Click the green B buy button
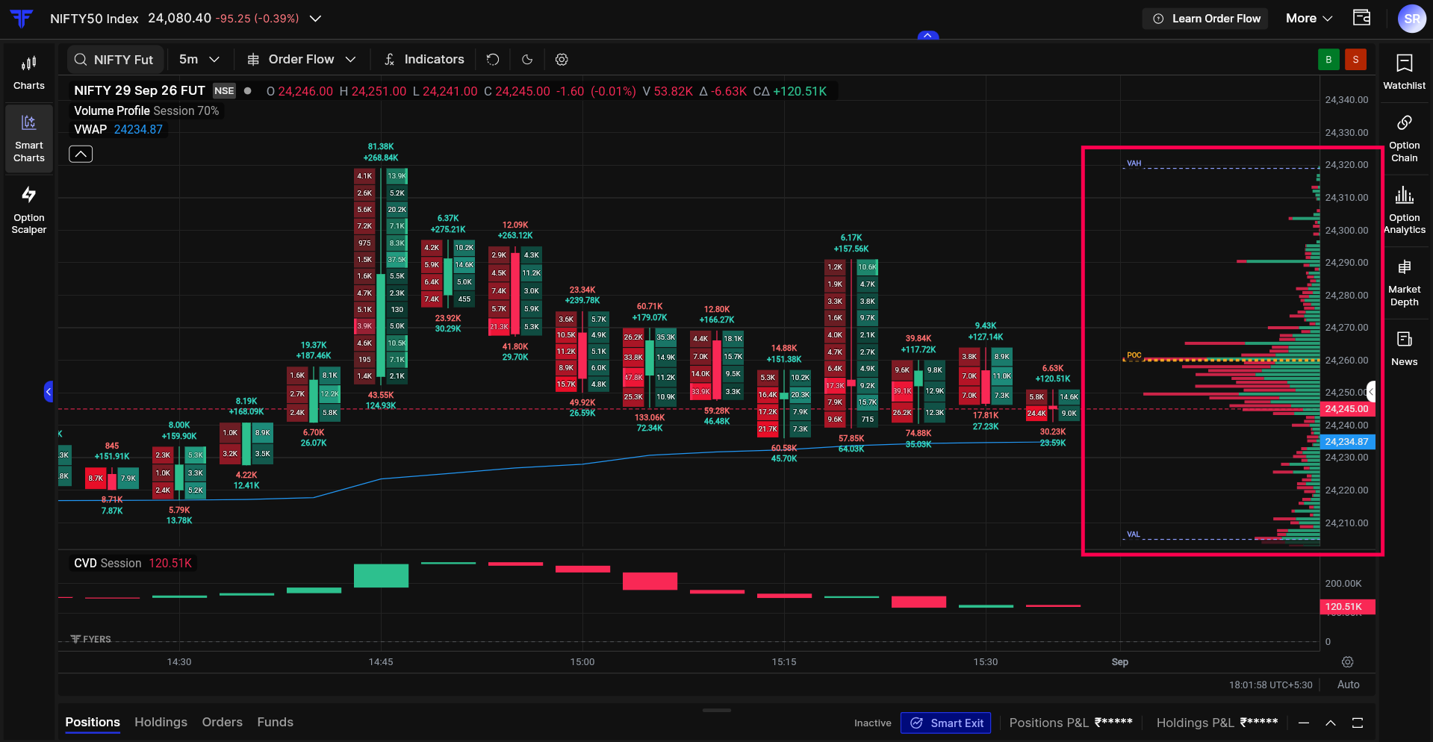The height and width of the screenshot is (742, 1433). click(1328, 60)
